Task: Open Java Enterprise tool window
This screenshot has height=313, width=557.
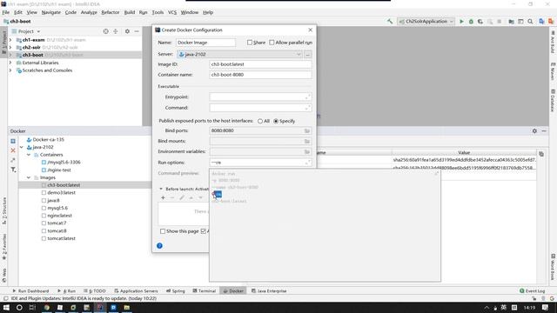Action: click(x=269, y=290)
